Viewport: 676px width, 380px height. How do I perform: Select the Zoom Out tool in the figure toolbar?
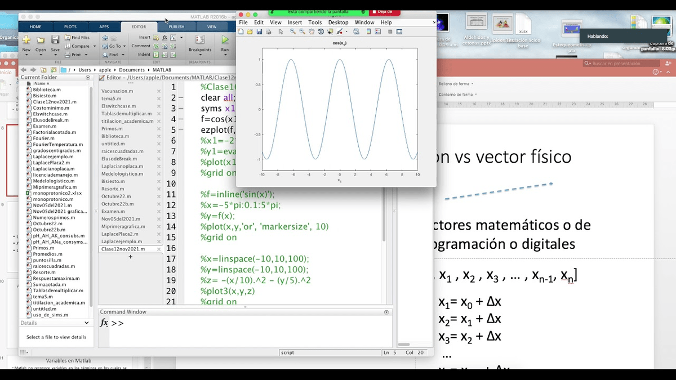pyautogui.click(x=302, y=32)
